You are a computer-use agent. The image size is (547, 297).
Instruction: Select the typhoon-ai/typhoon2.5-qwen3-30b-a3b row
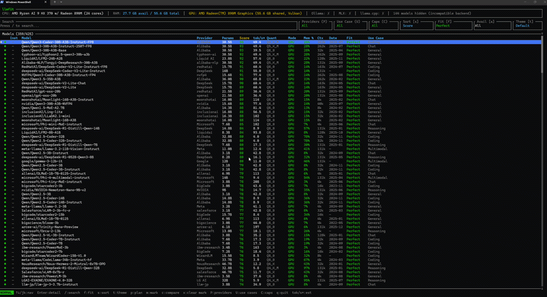coord(271,55)
